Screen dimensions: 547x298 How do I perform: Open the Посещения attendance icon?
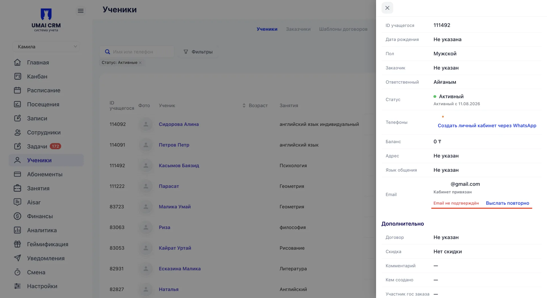[17, 104]
